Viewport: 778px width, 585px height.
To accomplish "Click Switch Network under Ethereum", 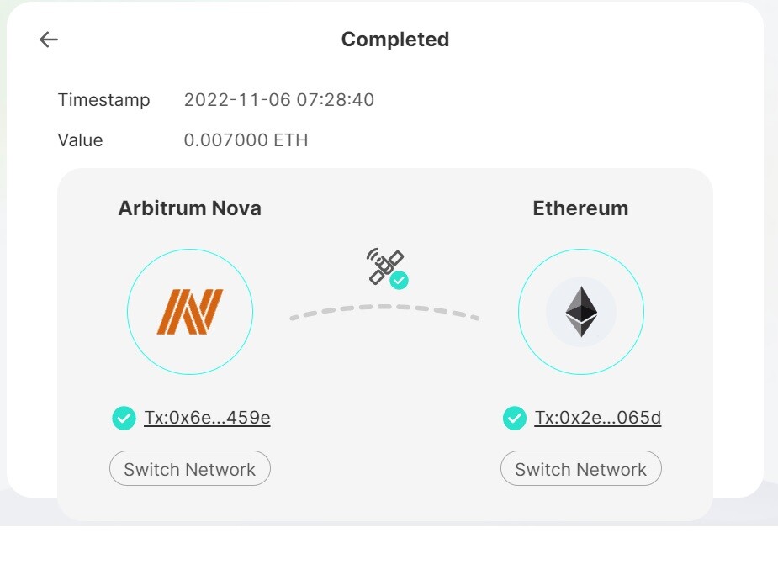I will tap(580, 468).
